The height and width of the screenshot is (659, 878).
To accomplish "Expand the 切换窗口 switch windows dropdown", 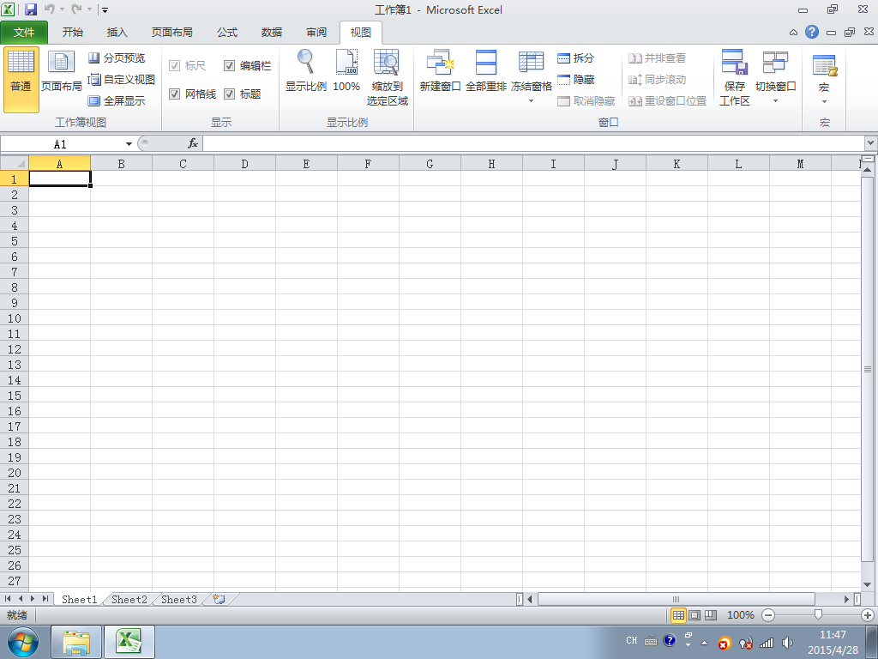I will tap(775, 101).
